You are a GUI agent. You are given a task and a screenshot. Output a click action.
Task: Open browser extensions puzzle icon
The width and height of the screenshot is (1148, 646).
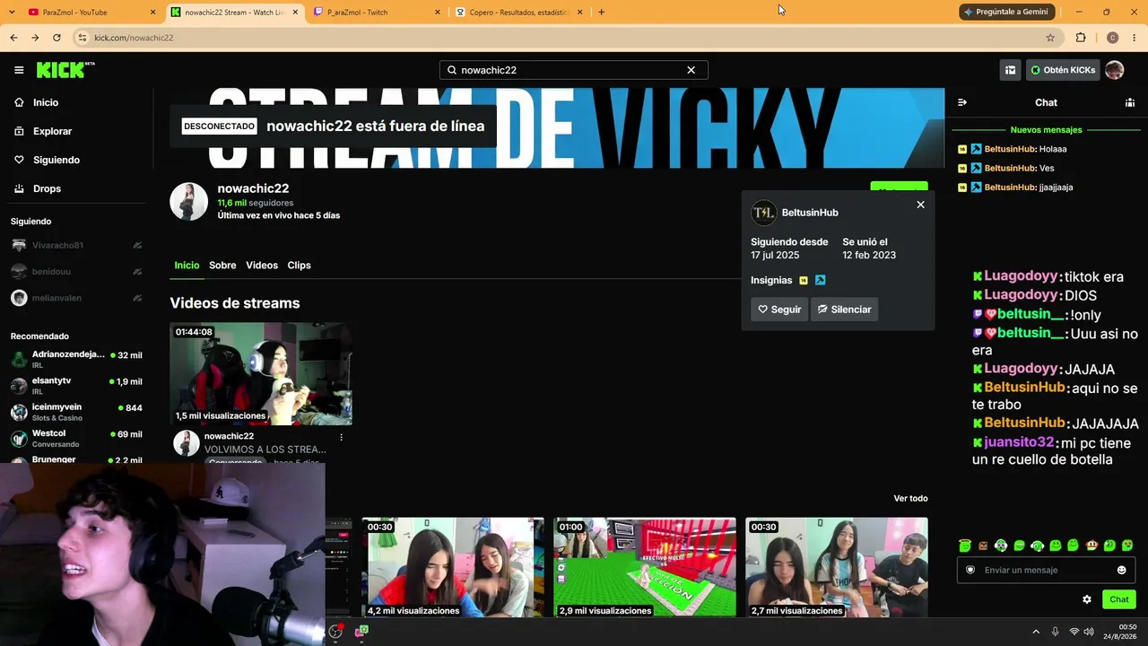[1081, 38]
